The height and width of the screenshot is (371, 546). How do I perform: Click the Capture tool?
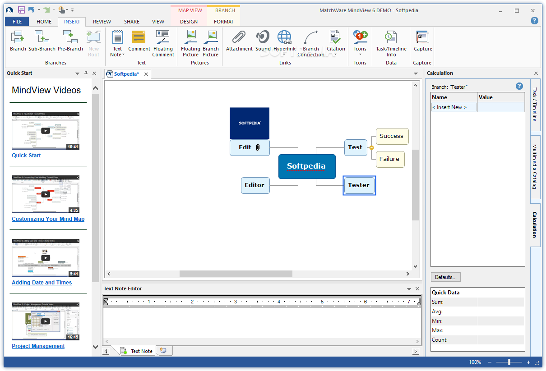click(423, 41)
